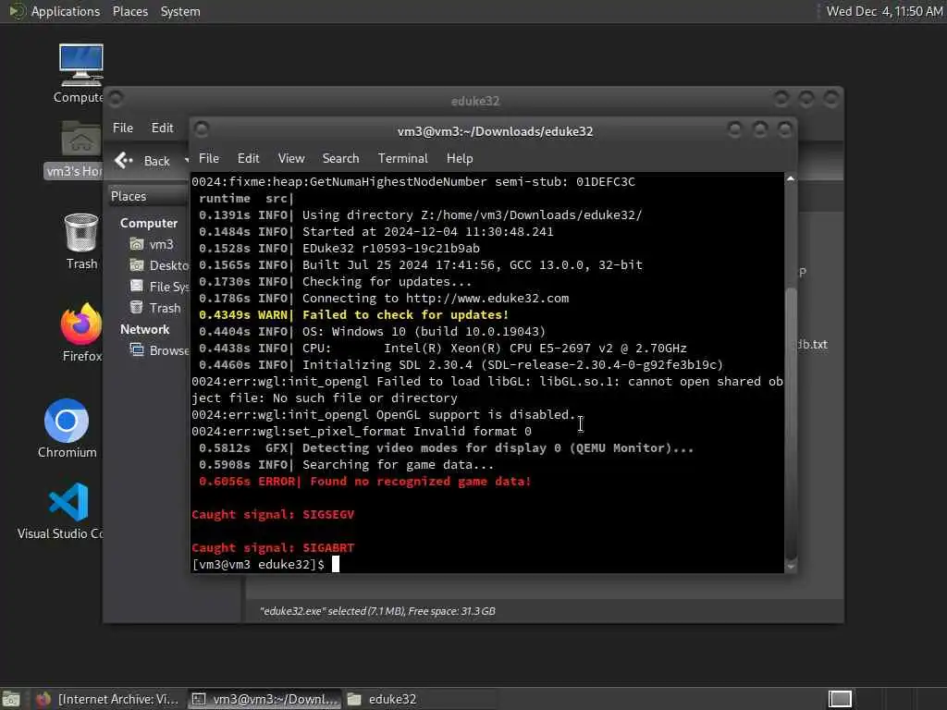Click the Back arrow in file manager
The image size is (947, 710).
point(124,160)
